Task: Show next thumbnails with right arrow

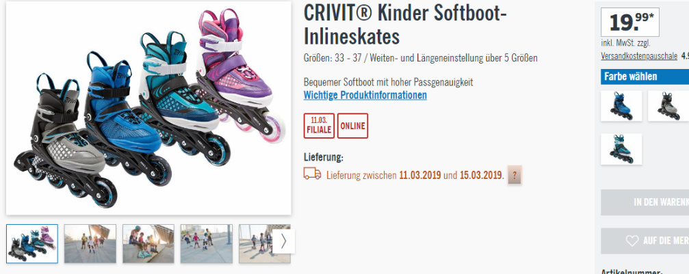Action: pos(283,241)
